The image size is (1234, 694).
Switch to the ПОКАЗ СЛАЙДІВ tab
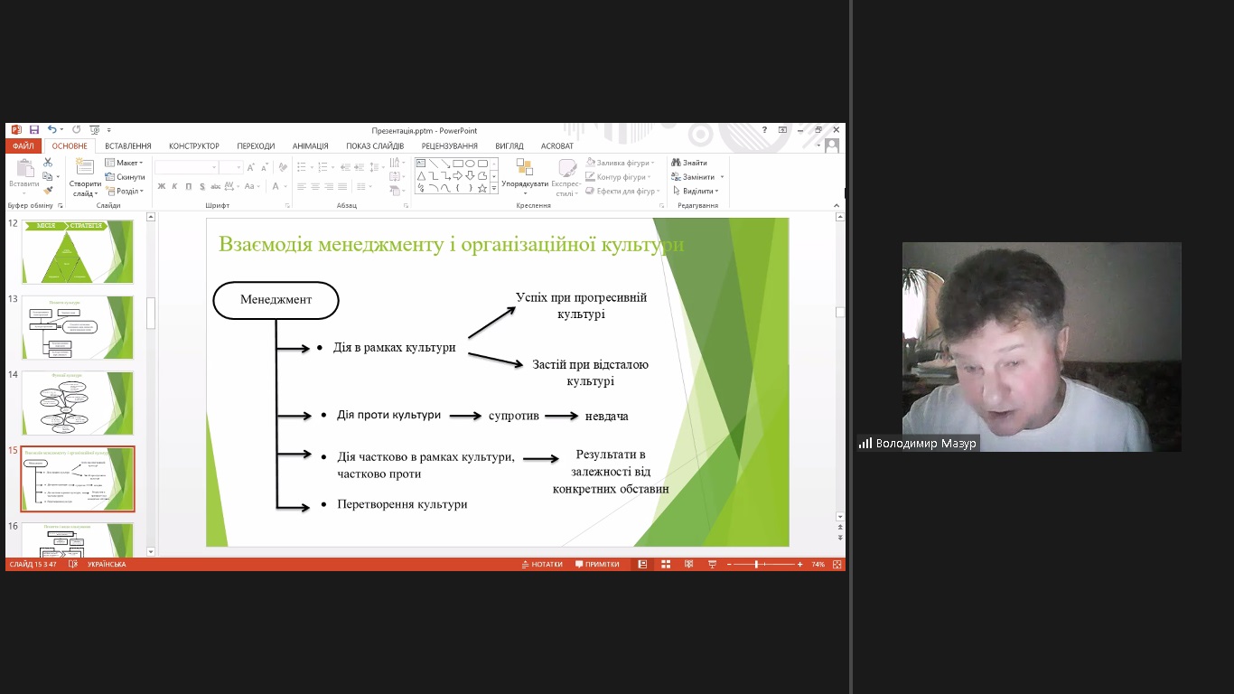[375, 145]
